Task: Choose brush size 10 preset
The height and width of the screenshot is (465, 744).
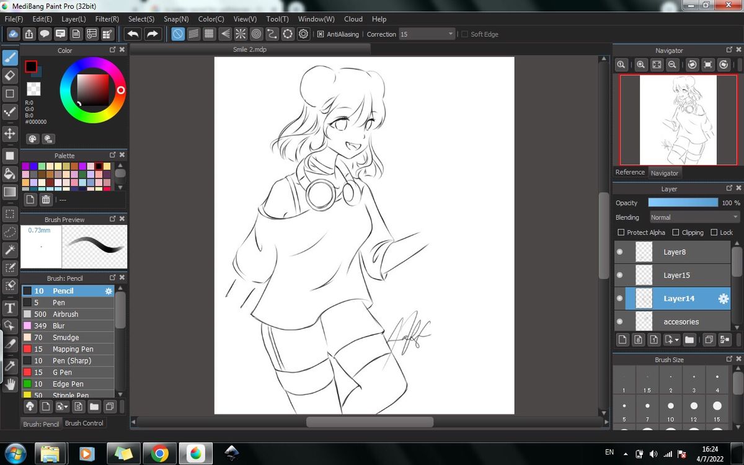Action: pyautogui.click(x=670, y=409)
